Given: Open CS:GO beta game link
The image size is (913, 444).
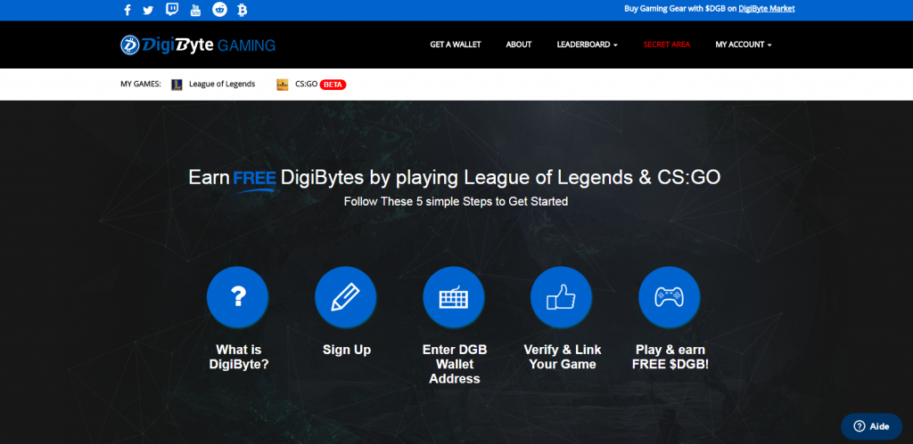Looking at the screenshot, I should pos(306,85).
